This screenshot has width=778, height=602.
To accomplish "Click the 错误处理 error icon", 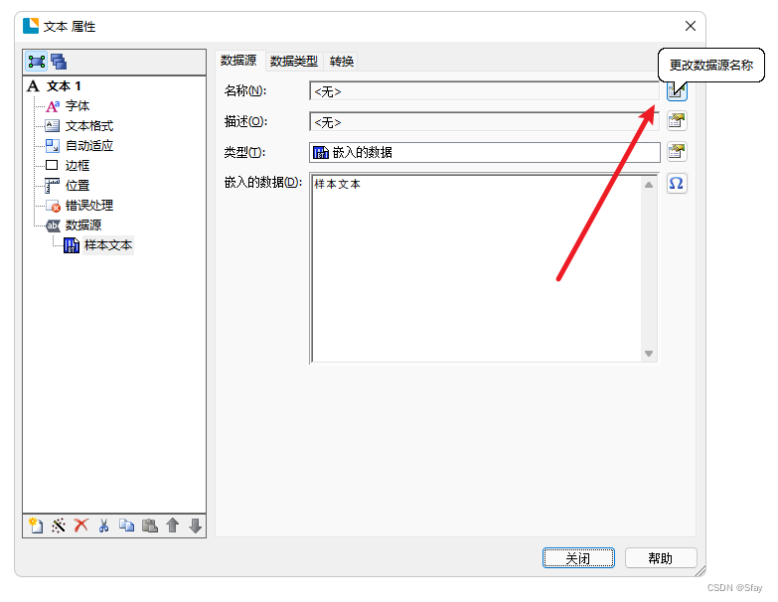I will [x=53, y=206].
